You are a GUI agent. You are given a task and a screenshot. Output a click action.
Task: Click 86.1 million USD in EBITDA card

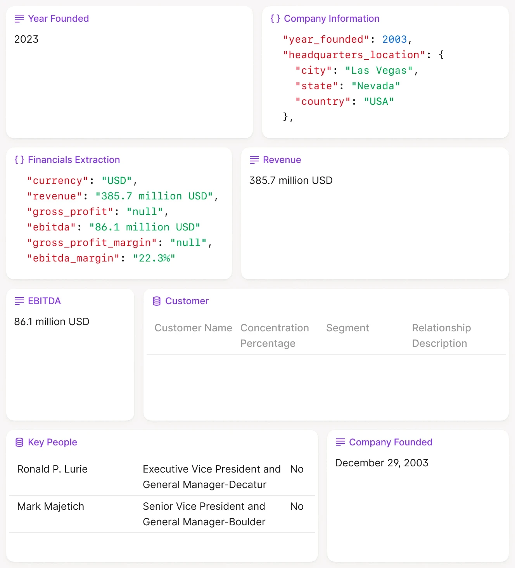52,322
